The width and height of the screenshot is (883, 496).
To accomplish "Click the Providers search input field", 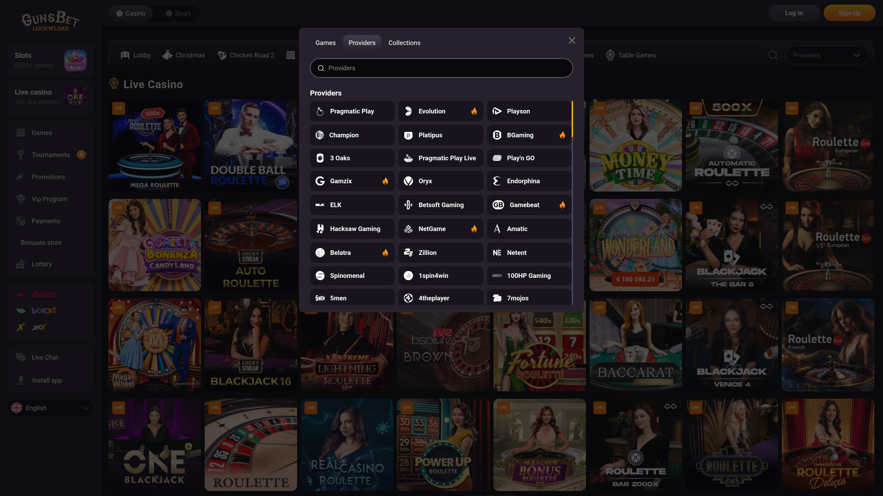I will (x=441, y=68).
